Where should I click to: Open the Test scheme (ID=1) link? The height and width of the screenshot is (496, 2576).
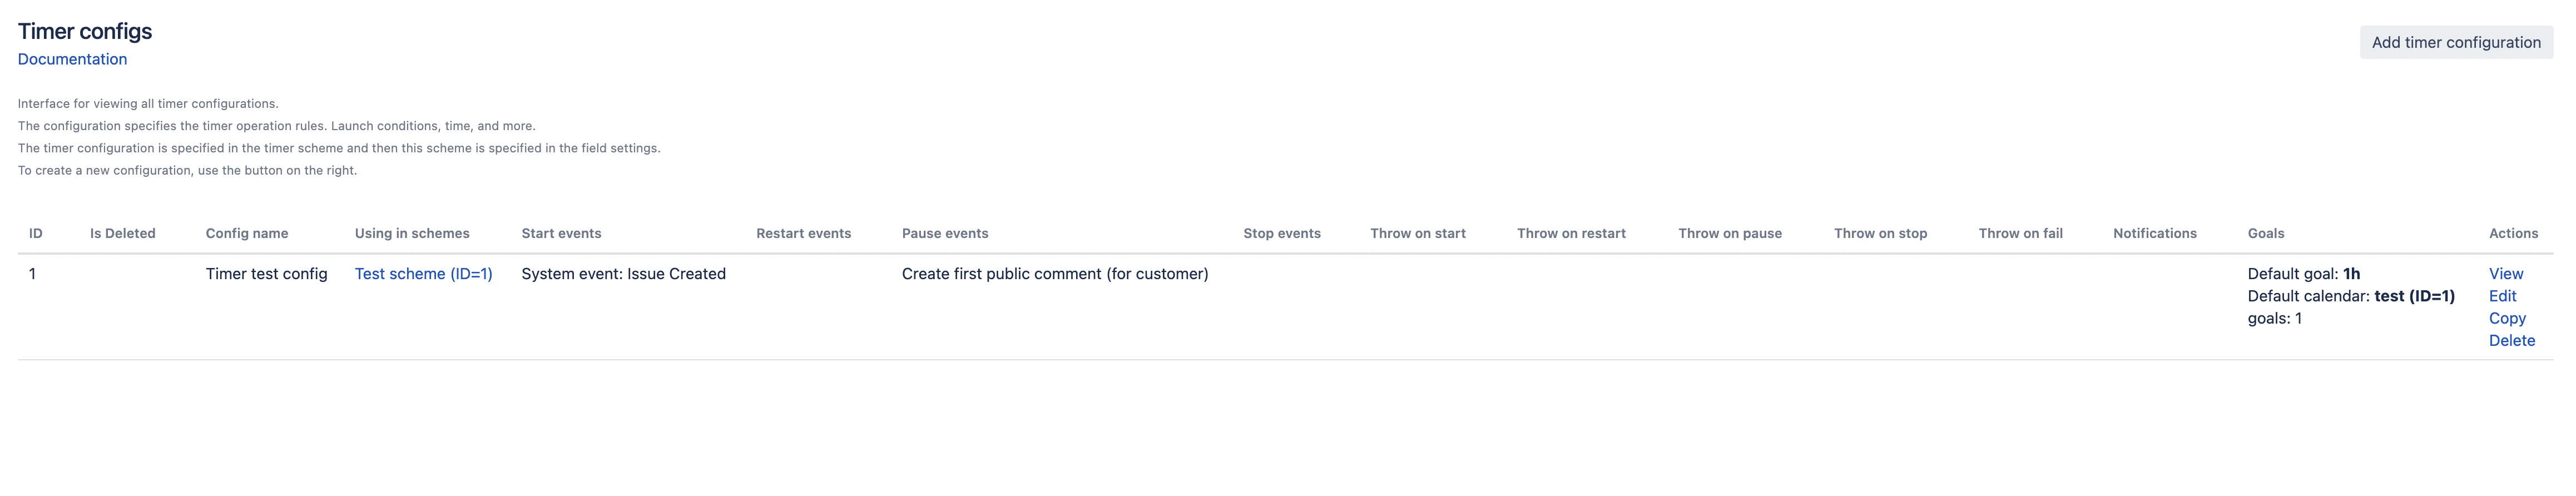point(423,274)
